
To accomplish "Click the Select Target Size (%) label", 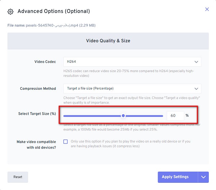I will point(37,114).
